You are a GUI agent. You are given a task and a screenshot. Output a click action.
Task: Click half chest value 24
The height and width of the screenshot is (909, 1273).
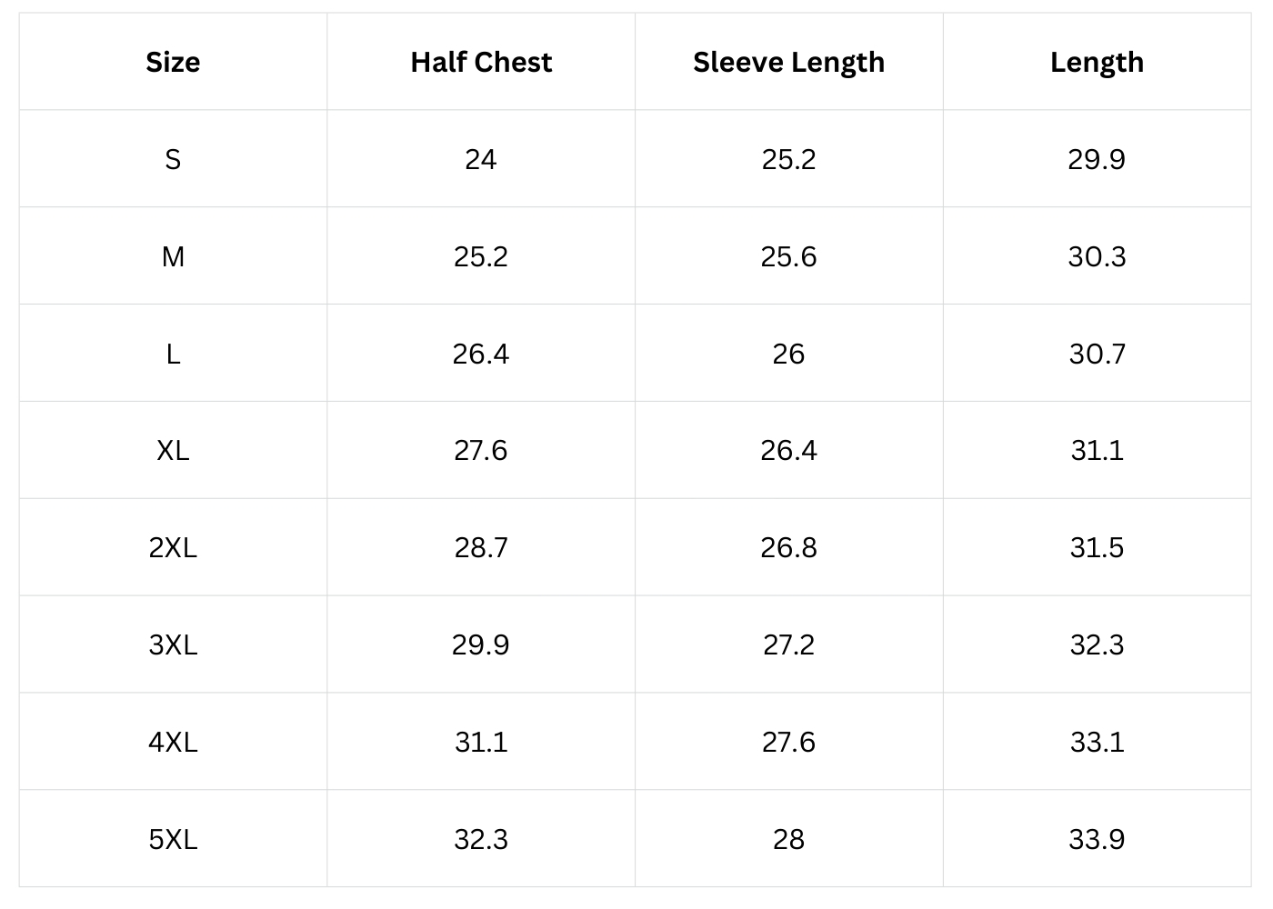[x=481, y=159]
